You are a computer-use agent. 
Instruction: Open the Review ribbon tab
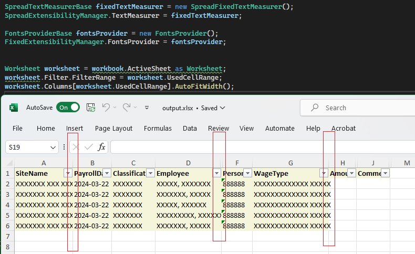point(219,129)
